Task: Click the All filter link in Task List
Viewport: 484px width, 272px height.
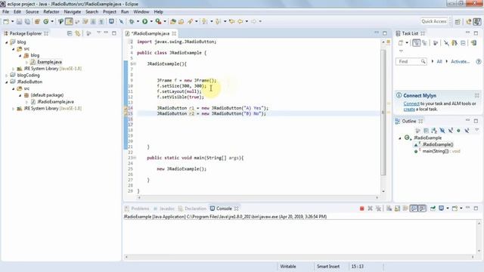Action: pyautogui.click(x=439, y=62)
